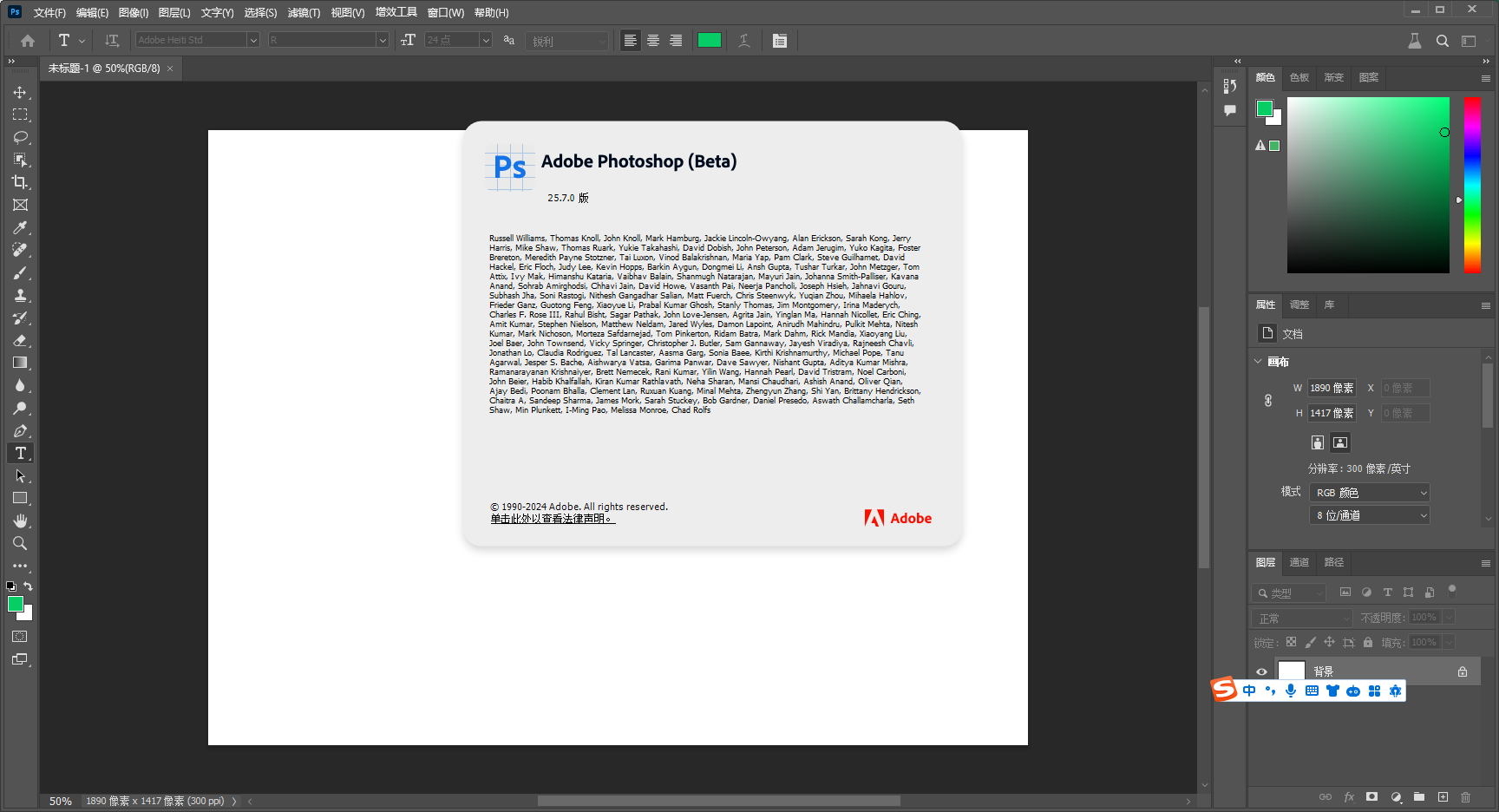Switch to the 色板 tab
Image resolution: width=1499 pixels, height=812 pixels.
[x=1299, y=78]
